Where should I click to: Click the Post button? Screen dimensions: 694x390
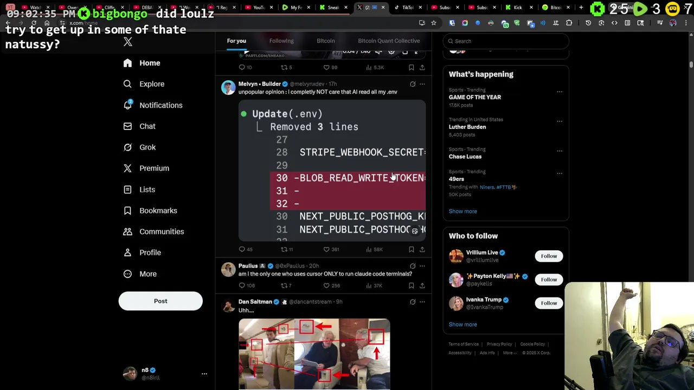pos(160,301)
